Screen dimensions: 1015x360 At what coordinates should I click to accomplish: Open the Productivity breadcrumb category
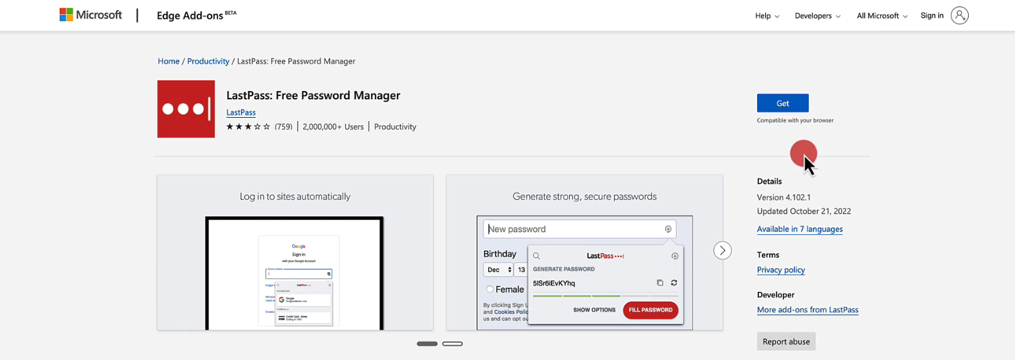[208, 61]
